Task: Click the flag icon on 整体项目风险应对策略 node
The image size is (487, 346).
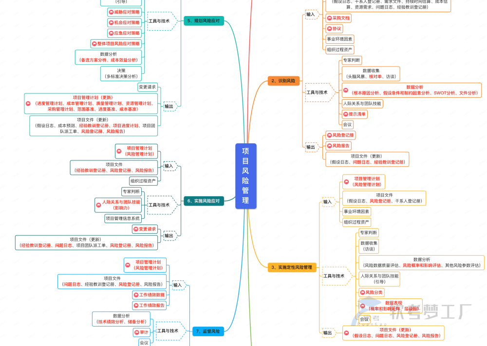Action: [x=94, y=43]
